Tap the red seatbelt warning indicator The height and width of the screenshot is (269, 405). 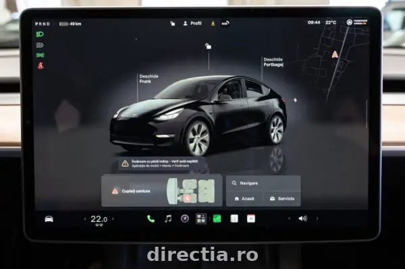coord(40,65)
